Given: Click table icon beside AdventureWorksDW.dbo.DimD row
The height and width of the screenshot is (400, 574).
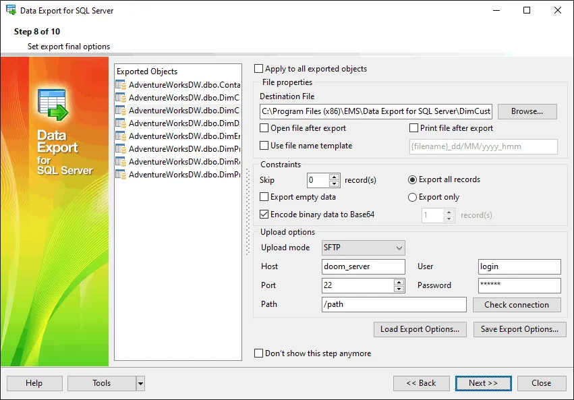Looking at the screenshot, I should pyautogui.click(x=121, y=123).
